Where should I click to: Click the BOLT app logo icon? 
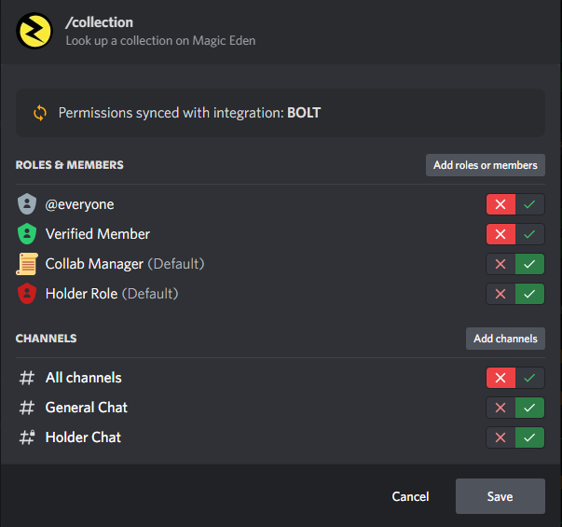pos(34,31)
